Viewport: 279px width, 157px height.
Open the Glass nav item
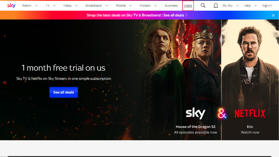point(67,6)
